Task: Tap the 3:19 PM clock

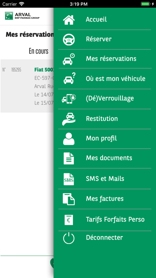Action: pyautogui.click(x=78, y=4)
